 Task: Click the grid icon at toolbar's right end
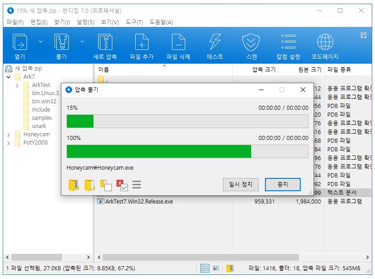click(363, 35)
